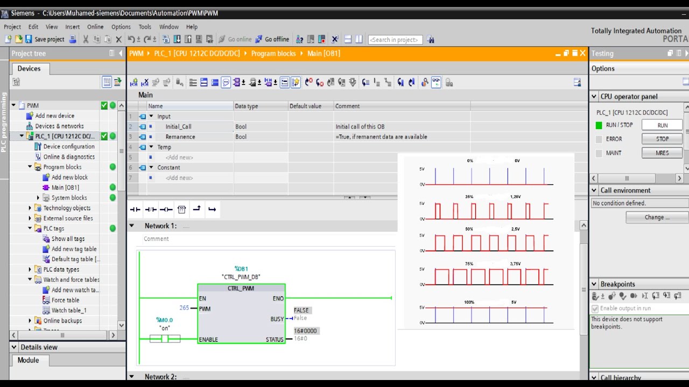The height and width of the screenshot is (387, 689).
Task: Collapse the Input section in interface table
Action: 151,116
